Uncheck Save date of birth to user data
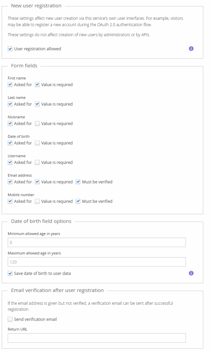 [x=10, y=273]
